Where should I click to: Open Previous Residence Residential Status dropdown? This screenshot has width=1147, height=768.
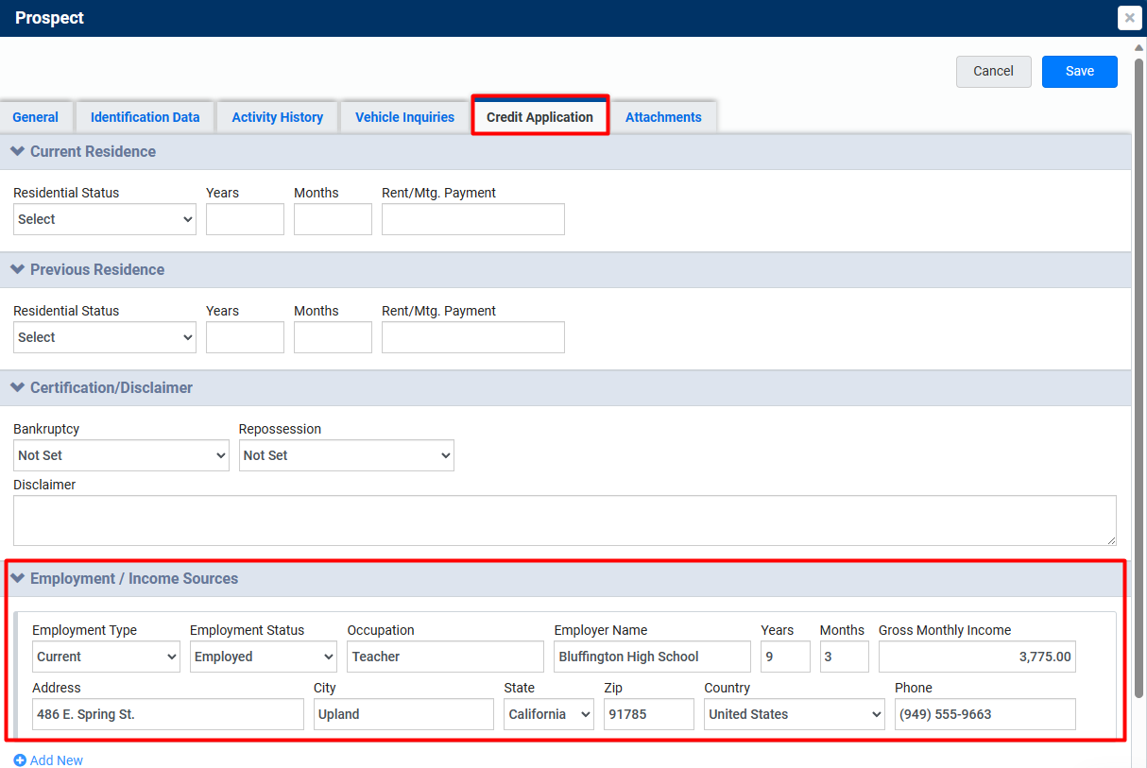pyautogui.click(x=105, y=337)
